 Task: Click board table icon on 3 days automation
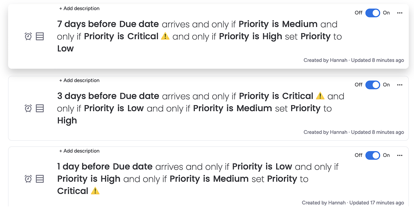click(x=40, y=108)
